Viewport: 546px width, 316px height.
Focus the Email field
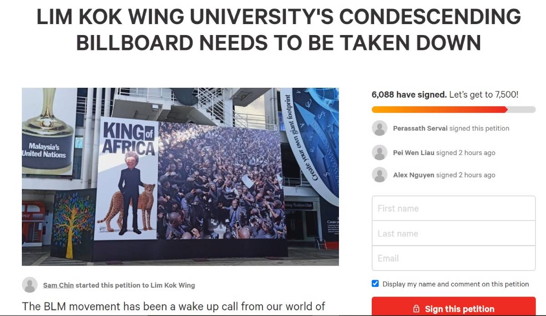click(x=454, y=258)
